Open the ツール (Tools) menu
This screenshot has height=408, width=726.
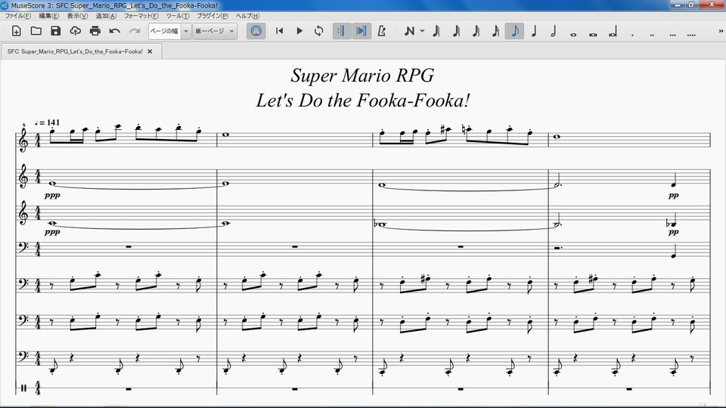pos(178,16)
